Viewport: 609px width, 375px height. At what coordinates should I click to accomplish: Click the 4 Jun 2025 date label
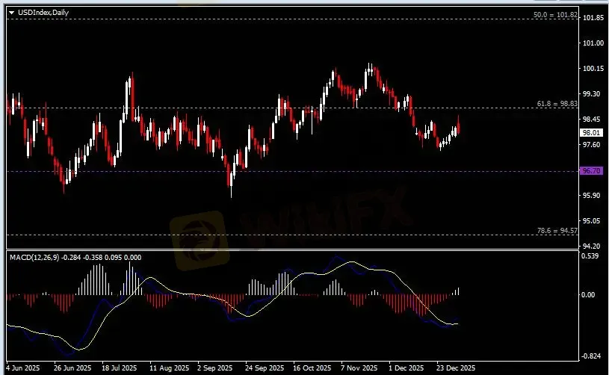click(x=22, y=368)
